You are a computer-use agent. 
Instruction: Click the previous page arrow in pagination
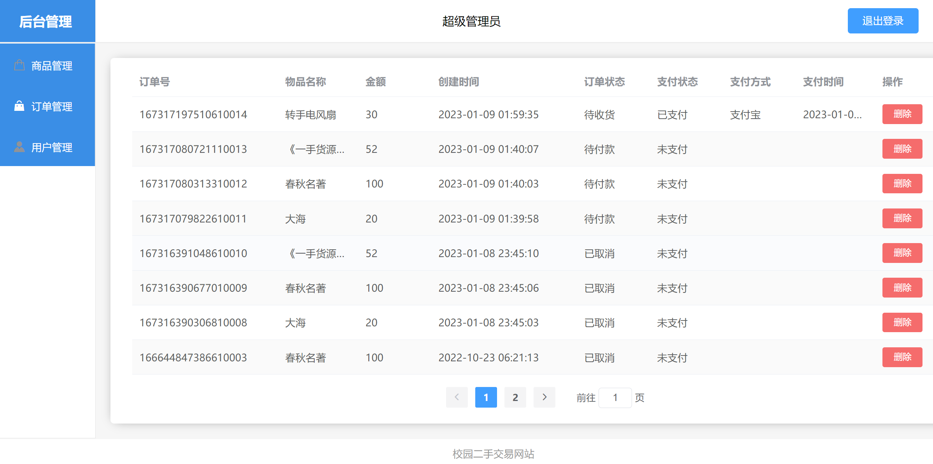pos(457,397)
